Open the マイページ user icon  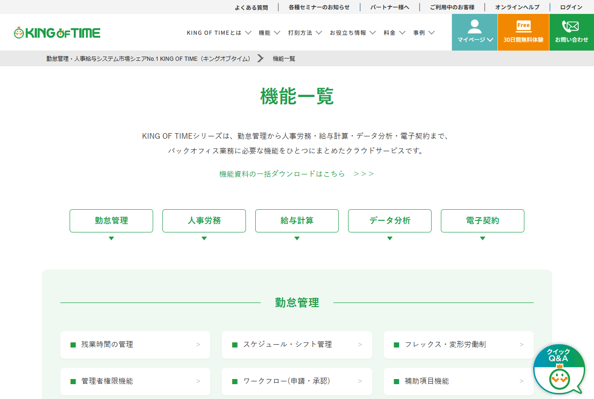tap(475, 26)
